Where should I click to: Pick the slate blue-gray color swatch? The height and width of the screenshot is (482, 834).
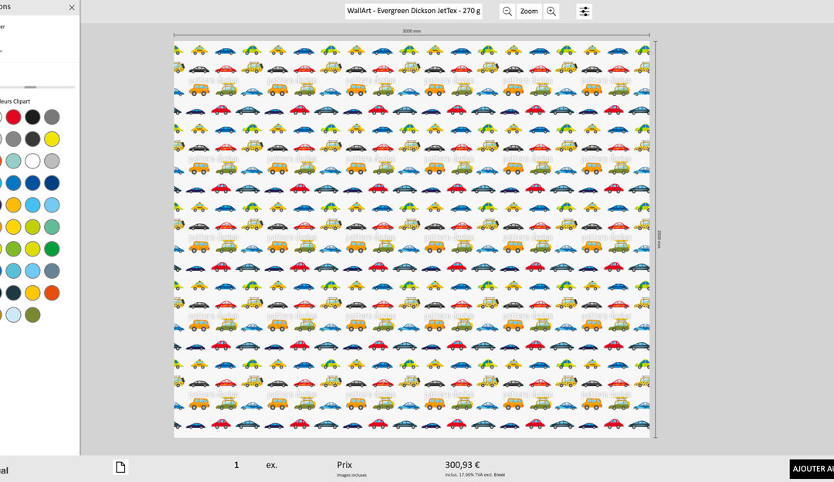[x=52, y=271]
